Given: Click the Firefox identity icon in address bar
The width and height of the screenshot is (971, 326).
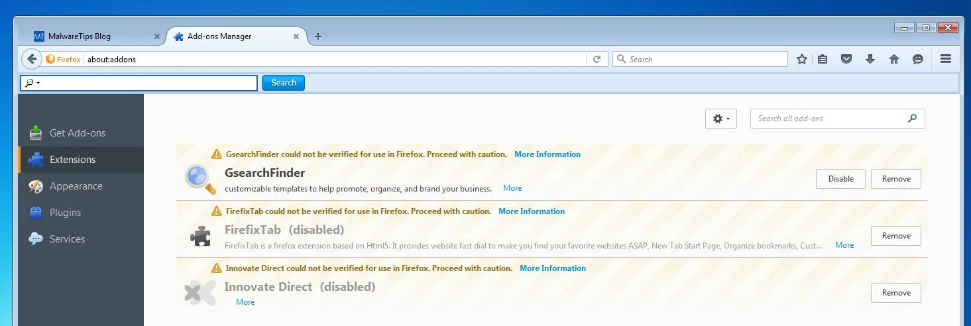Looking at the screenshot, I should click(x=64, y=59).
